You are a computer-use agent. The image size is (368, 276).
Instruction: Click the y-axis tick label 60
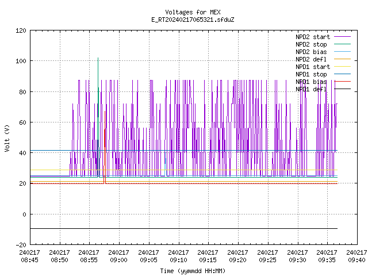pyautogui.click(x=23, y=122)
